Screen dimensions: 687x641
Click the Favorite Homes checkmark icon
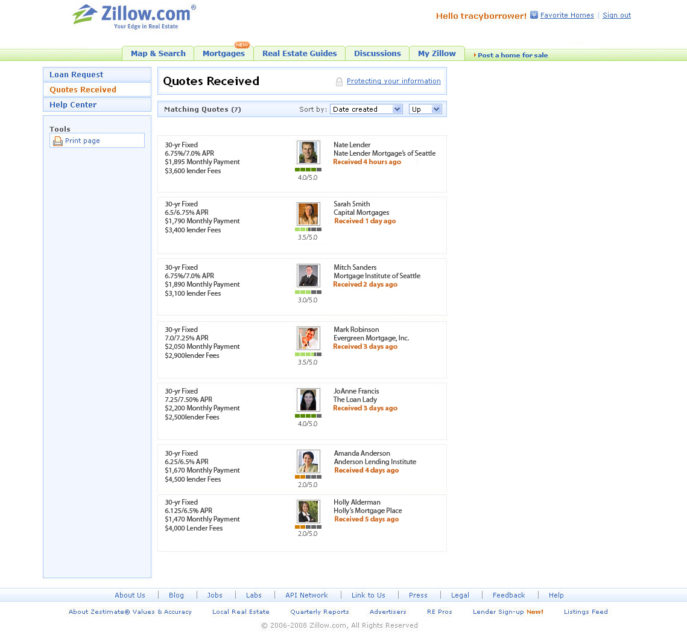[x=534, y=15]
